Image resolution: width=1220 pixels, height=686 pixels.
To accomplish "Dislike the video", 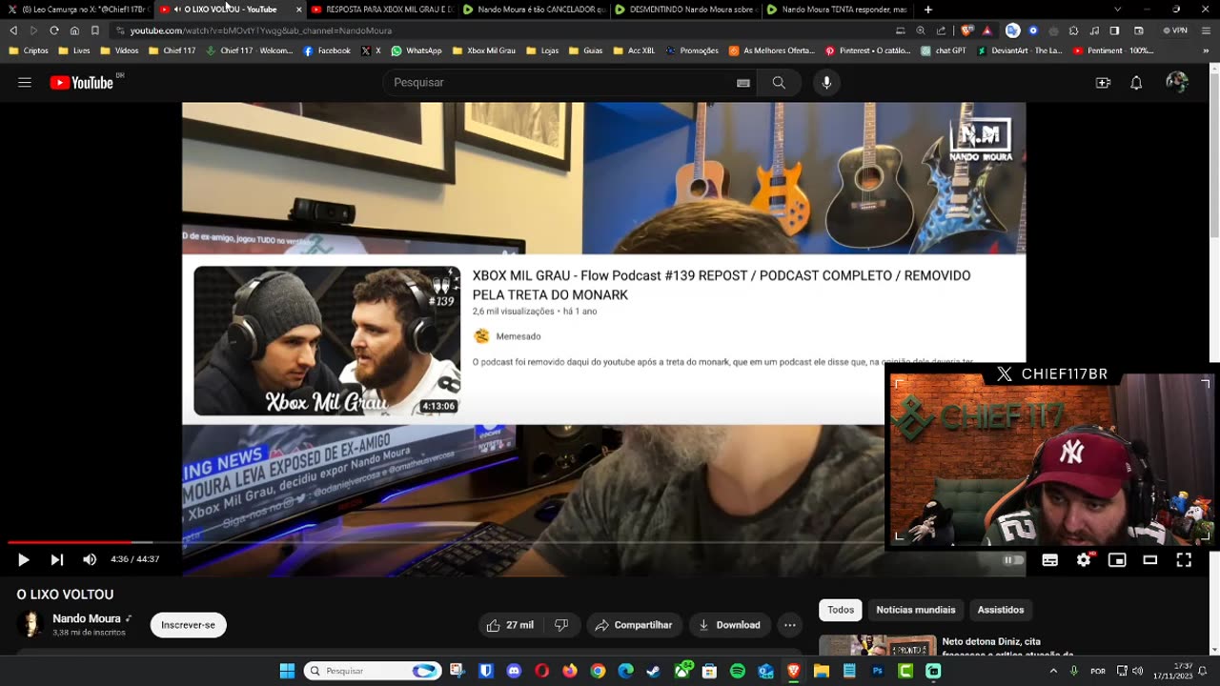I will click(561, 625).
